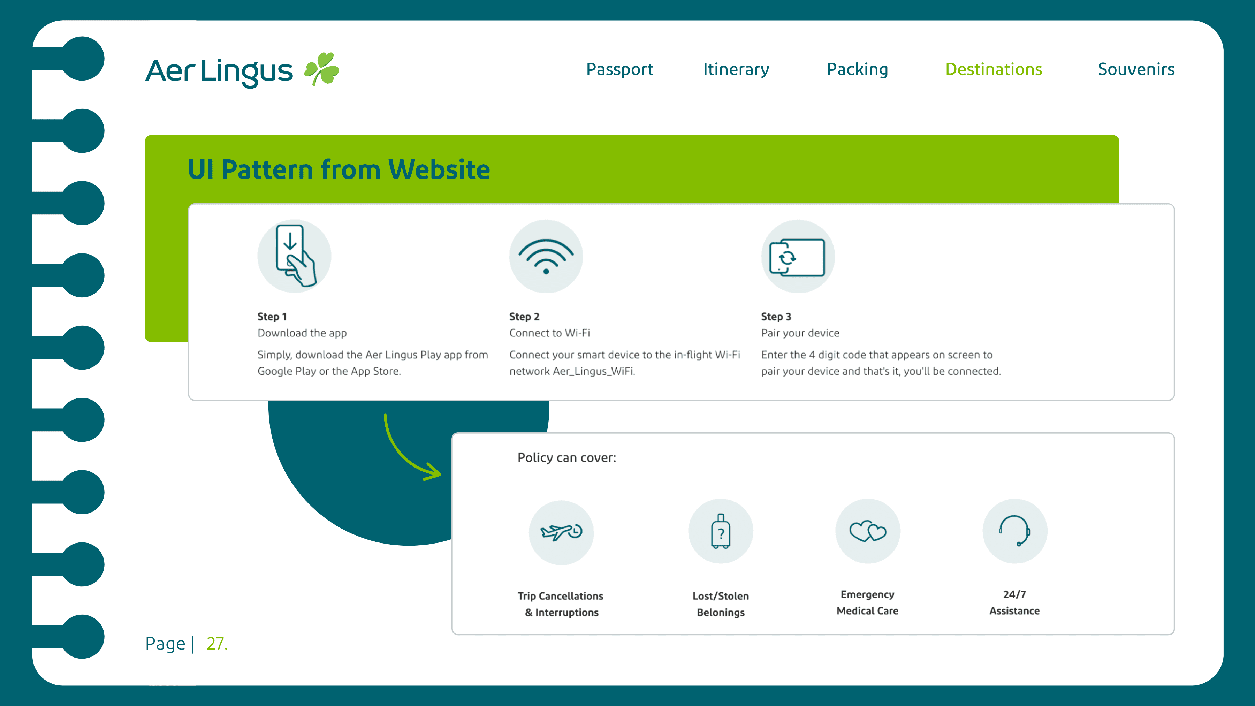Switch to the Itinerary tab

(736, 69)
